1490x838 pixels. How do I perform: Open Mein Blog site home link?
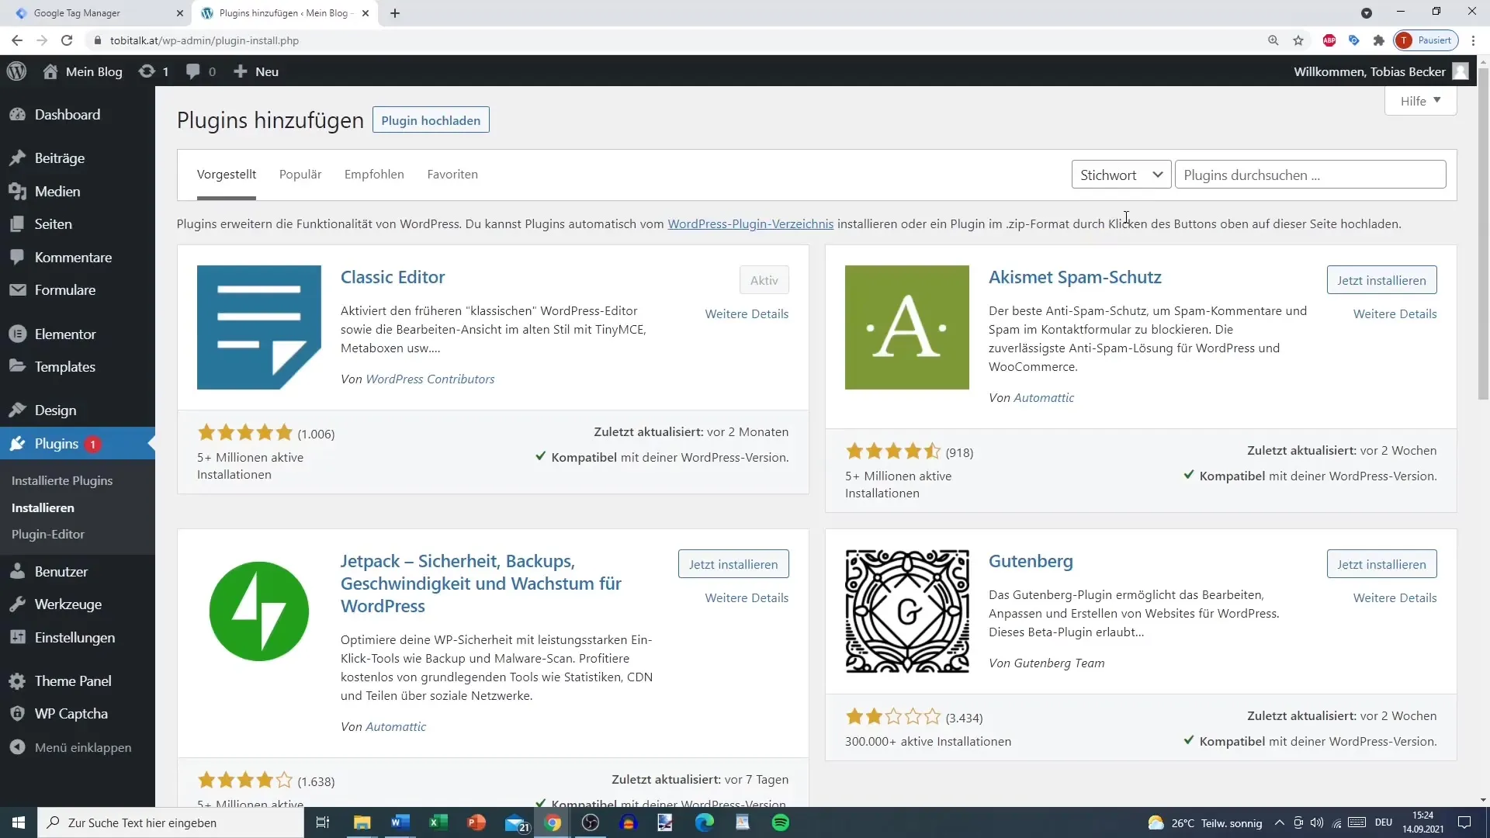pos(82,71)
